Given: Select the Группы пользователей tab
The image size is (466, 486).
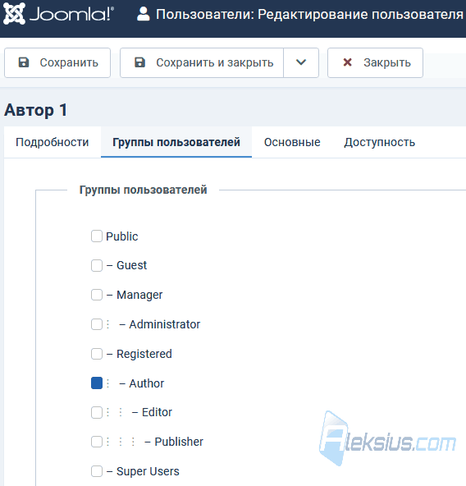Looking at the screenshot, I should tap(176, 142).
